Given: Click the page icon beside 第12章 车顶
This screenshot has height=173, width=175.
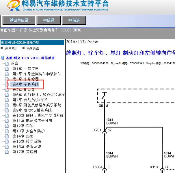Looking at the screenshot, I should tap(7, 126).
